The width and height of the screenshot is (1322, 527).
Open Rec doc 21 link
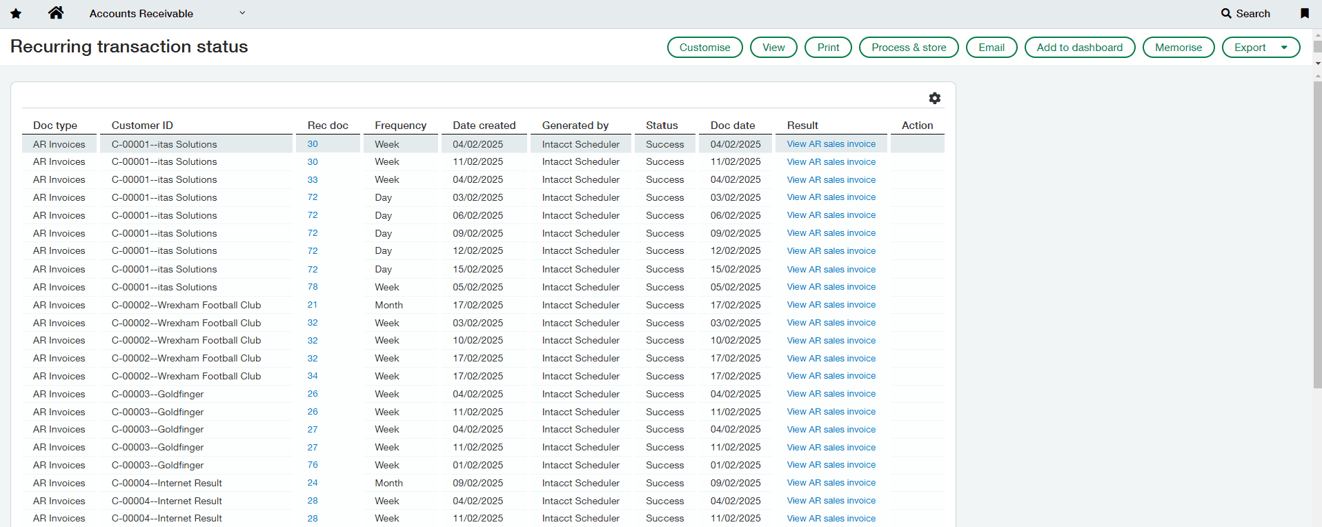pyautogui.click(x=313, y=305)
